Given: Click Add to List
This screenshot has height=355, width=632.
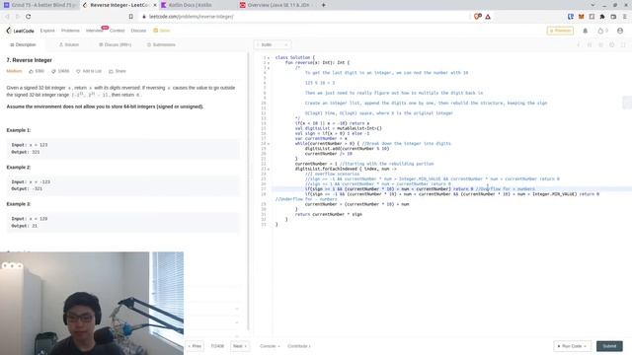Looking at the screenshot, I should pos(89,71).
